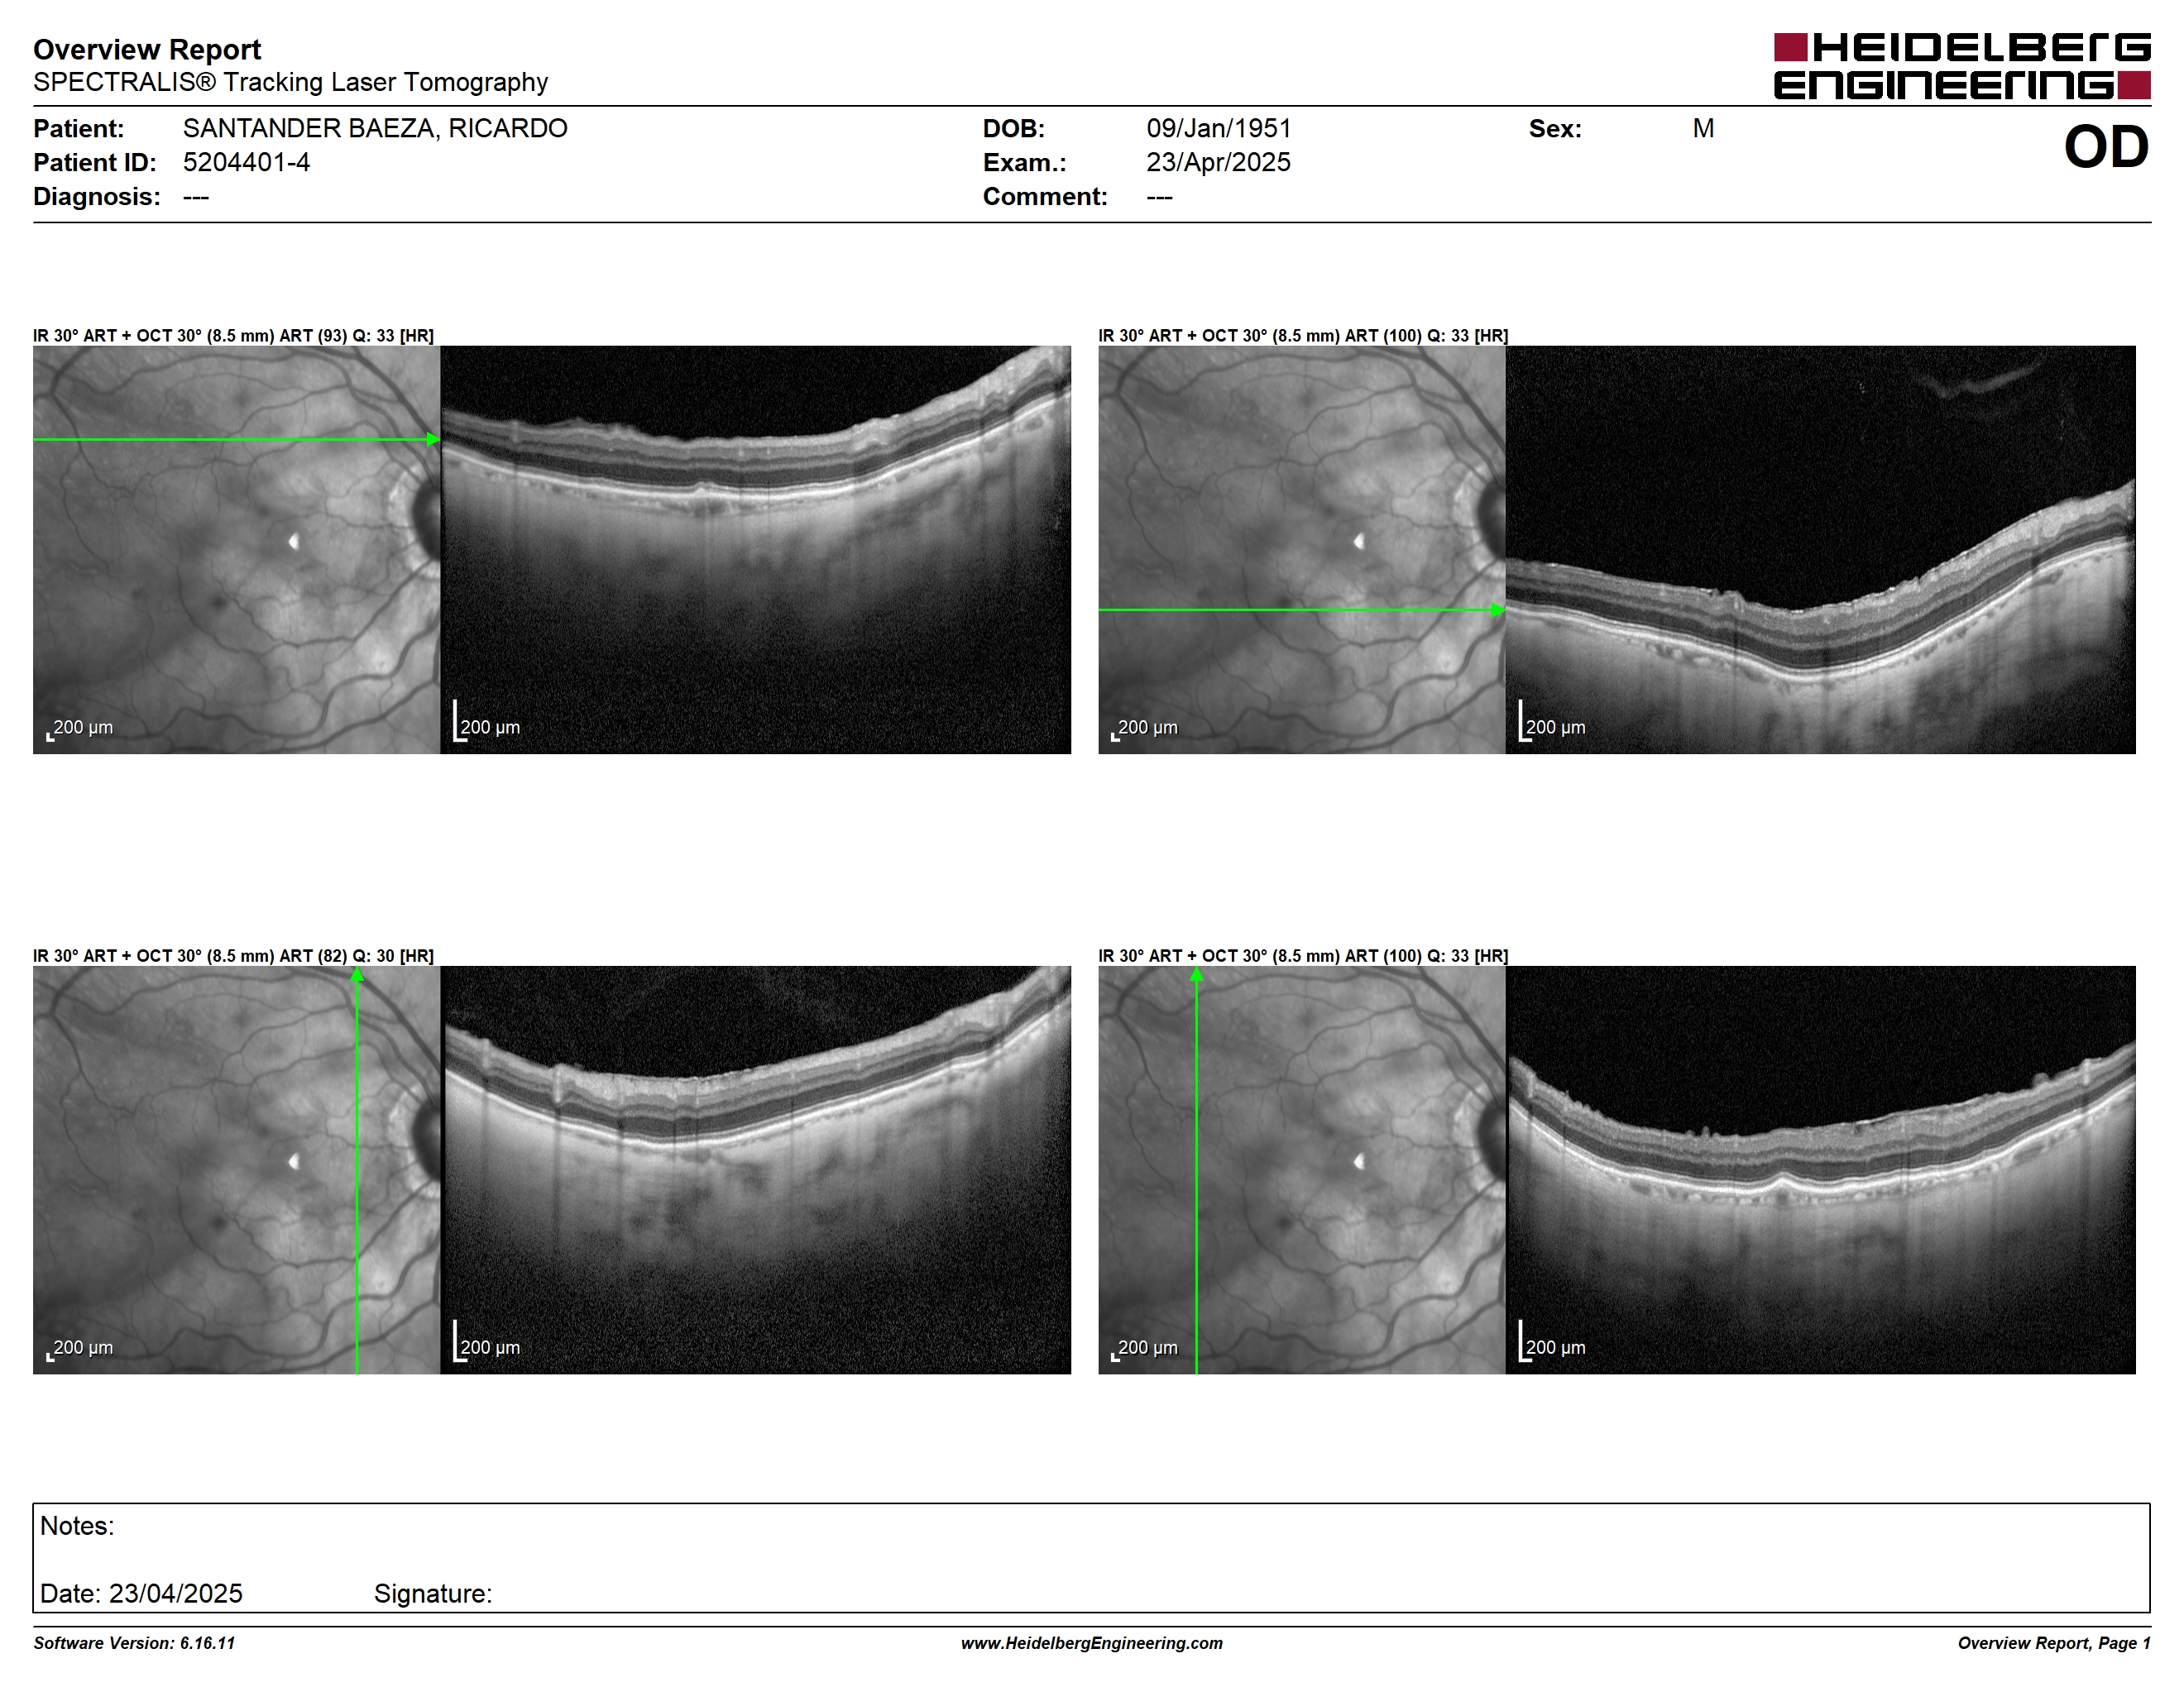Click Overview Report, Page 1 footer
Screen dimensions: 2184x1687
tap(2054, 1643)
